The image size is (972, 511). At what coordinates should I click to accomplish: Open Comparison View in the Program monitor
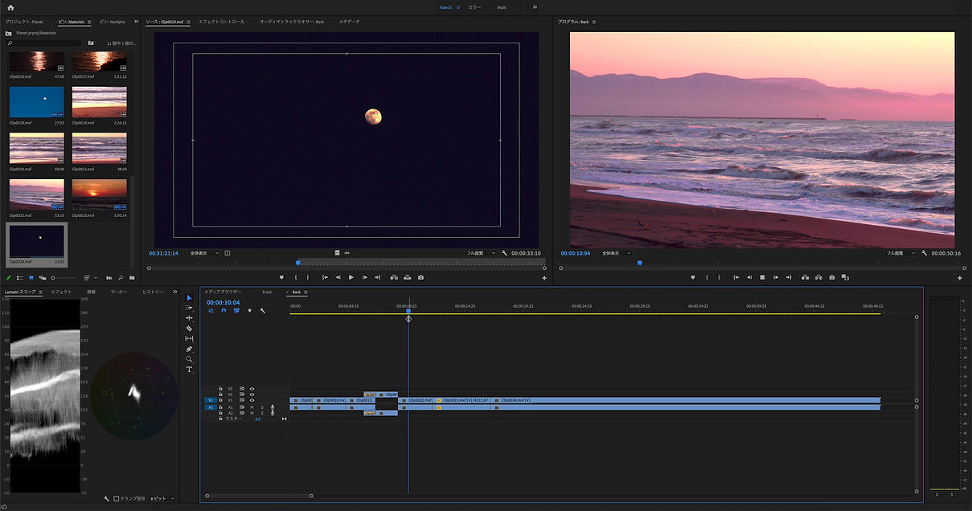tap(845, 277)
